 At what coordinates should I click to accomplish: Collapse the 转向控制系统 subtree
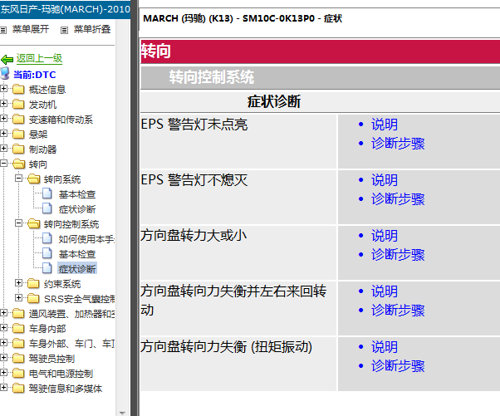tap(18, 223)
